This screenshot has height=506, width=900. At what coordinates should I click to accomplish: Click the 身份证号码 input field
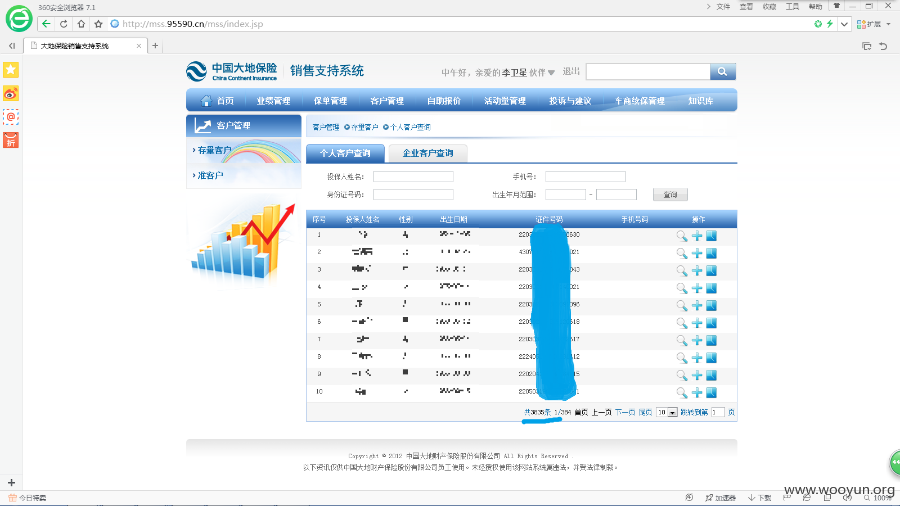[x=413, y=195]
